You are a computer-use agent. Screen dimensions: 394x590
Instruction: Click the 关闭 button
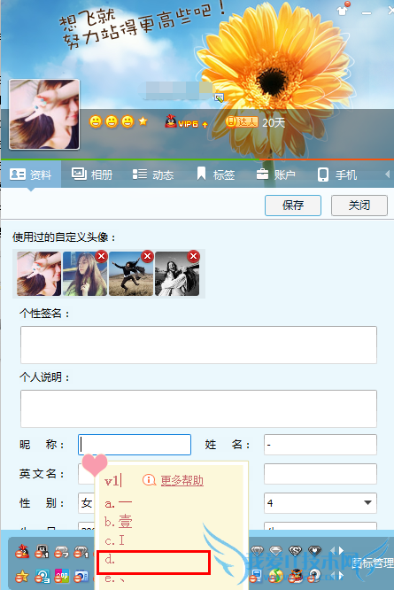click(x=359, y=206)
